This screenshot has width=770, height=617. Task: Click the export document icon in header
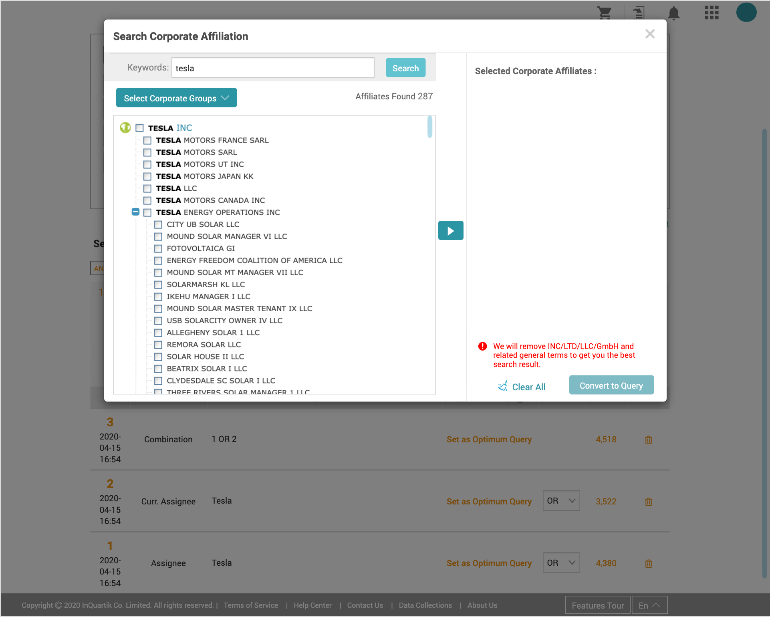(x=638, y=13)
